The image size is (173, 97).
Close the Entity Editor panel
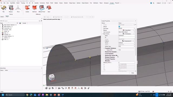click(x=42, y=68)
